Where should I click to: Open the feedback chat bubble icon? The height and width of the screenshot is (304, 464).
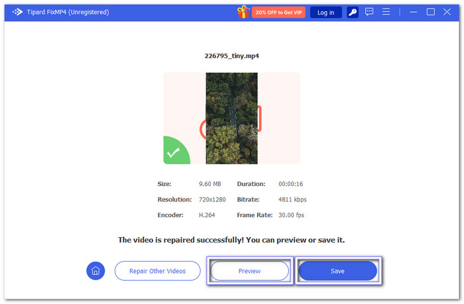(x=369, y=12)
